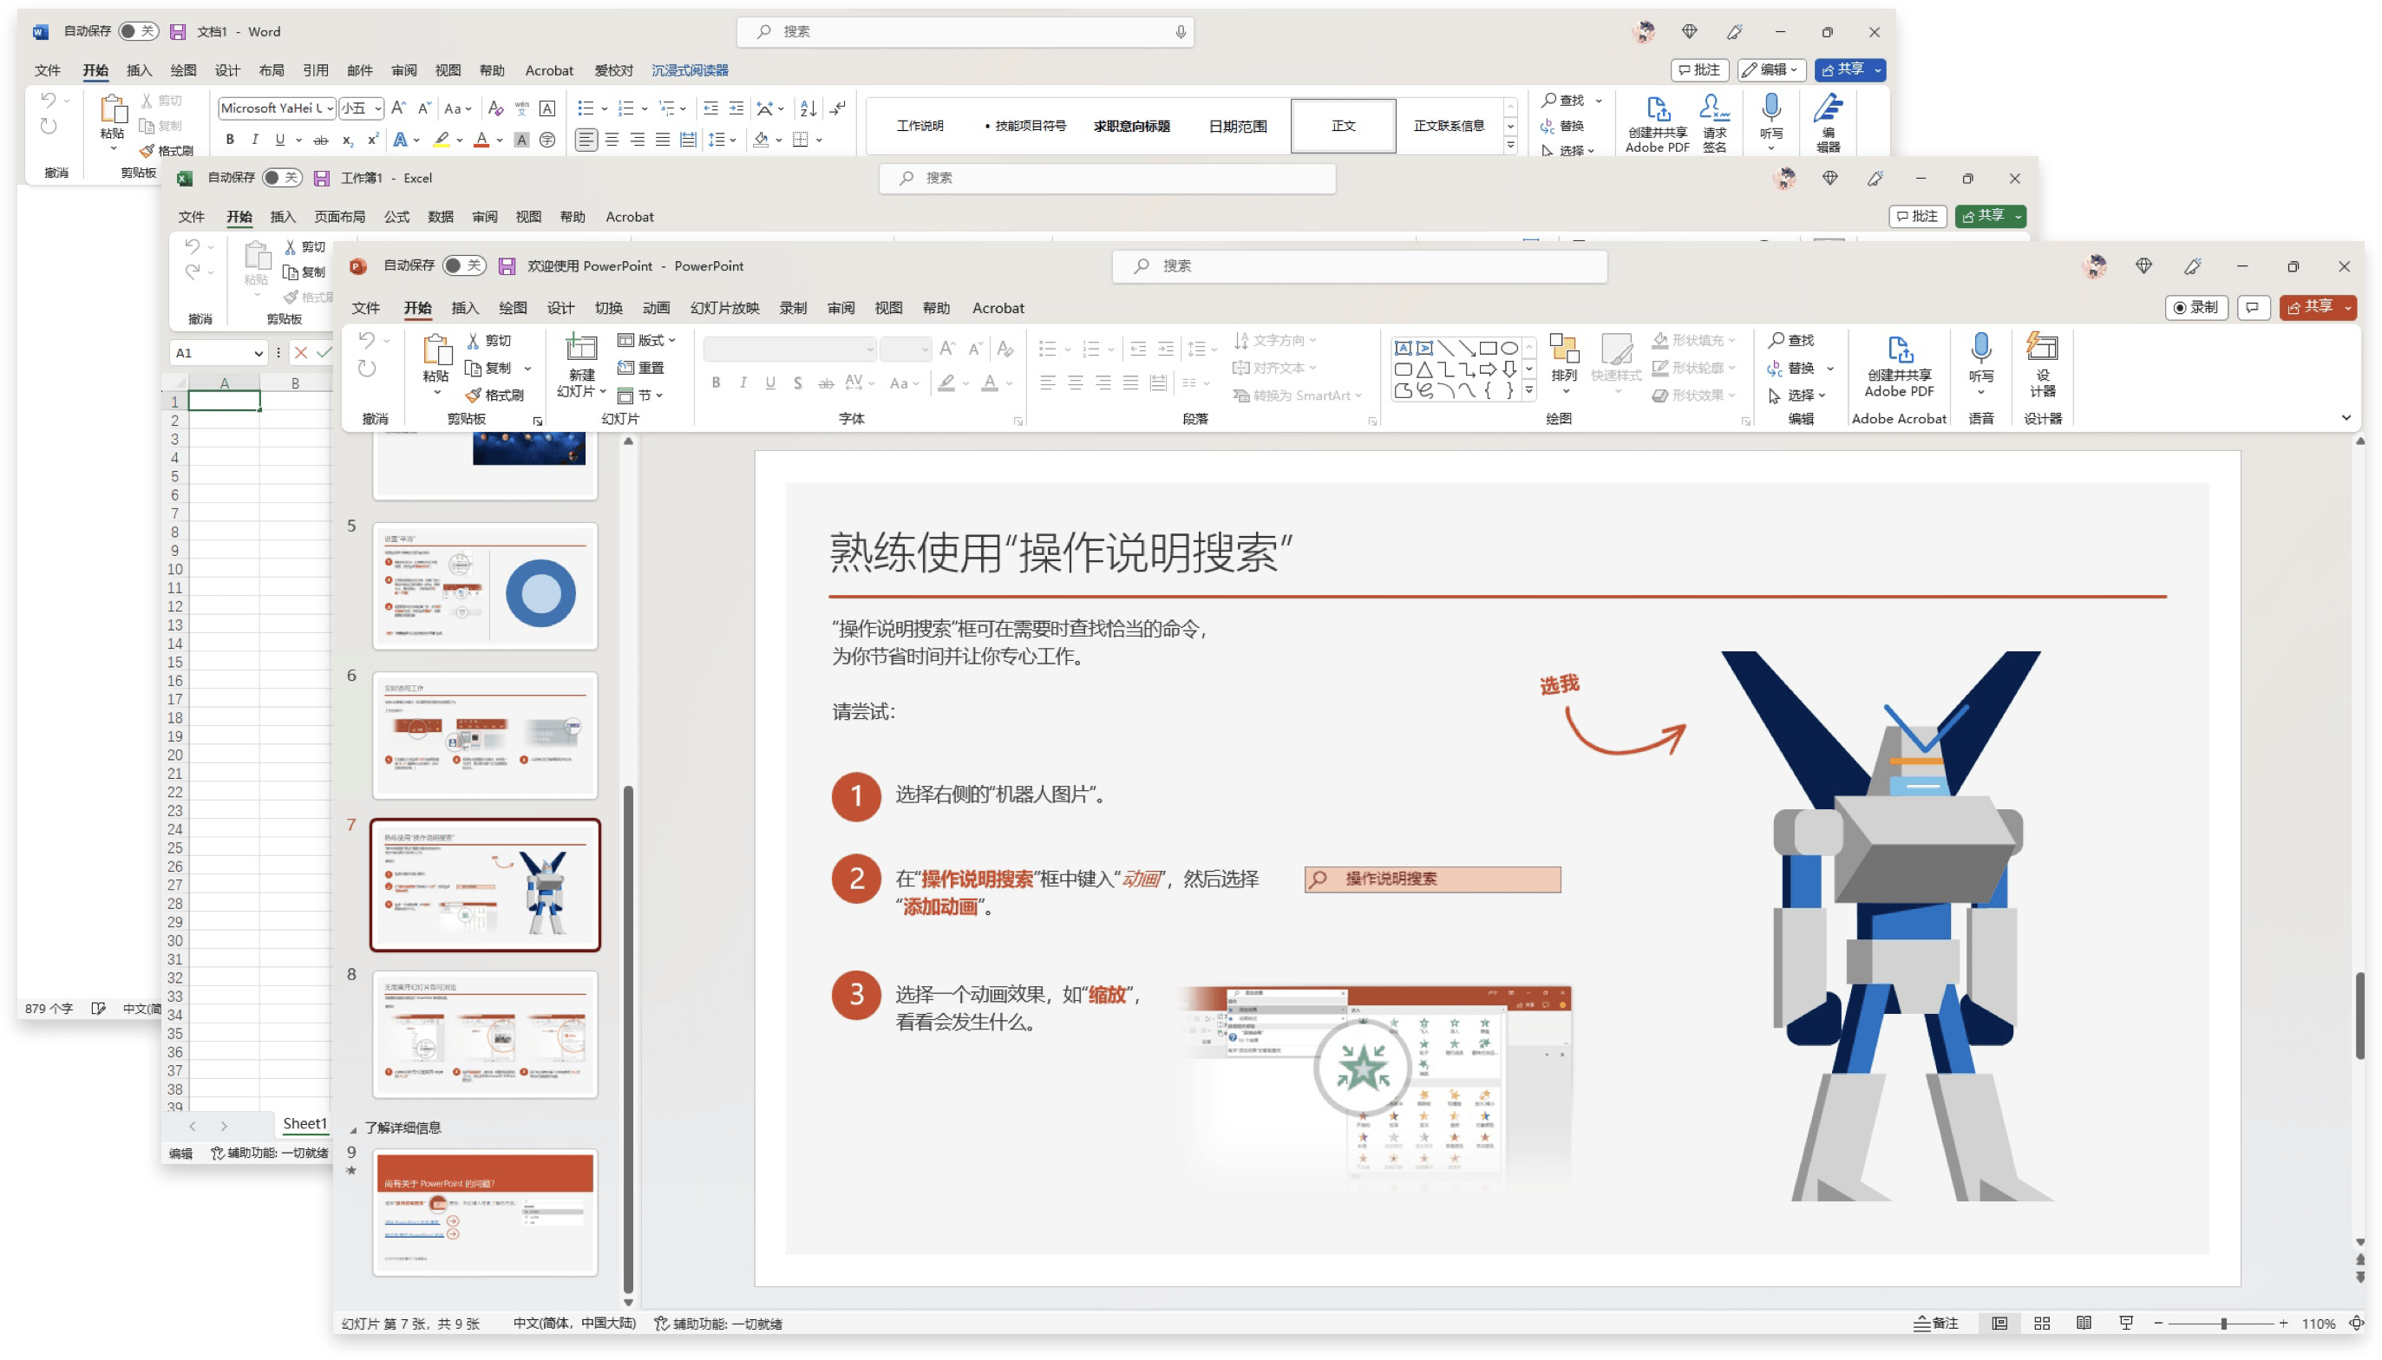Toggle AutoSave switch in Excel

[x=282, y=179]
